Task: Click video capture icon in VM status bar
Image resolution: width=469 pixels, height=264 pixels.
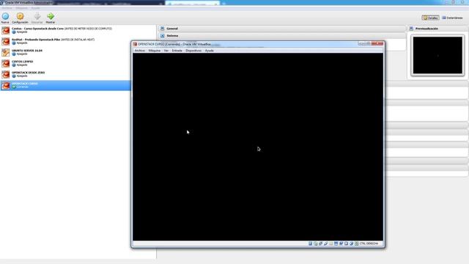Action: pos(341,243)
